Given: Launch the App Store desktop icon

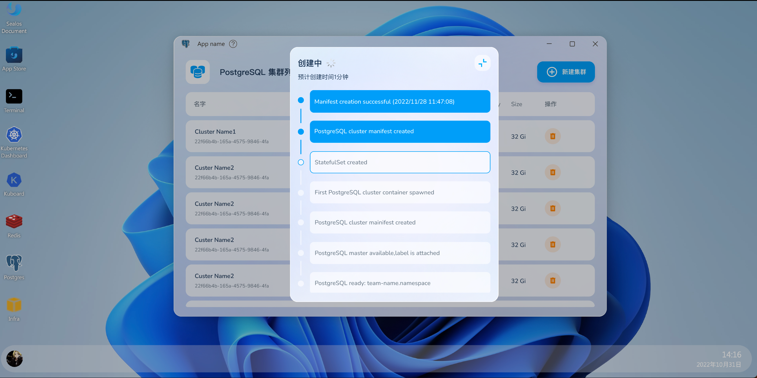Looking at the screenshot, I should click(x=14, y=59).
